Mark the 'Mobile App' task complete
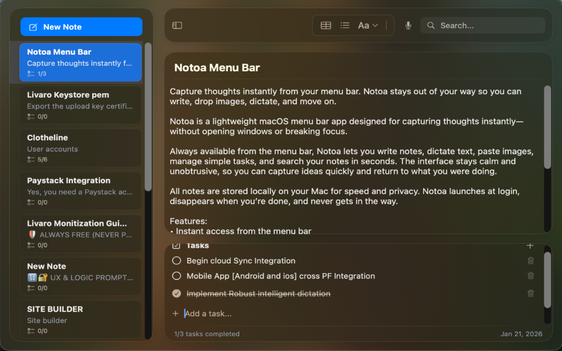 click(x=177, y=276)
